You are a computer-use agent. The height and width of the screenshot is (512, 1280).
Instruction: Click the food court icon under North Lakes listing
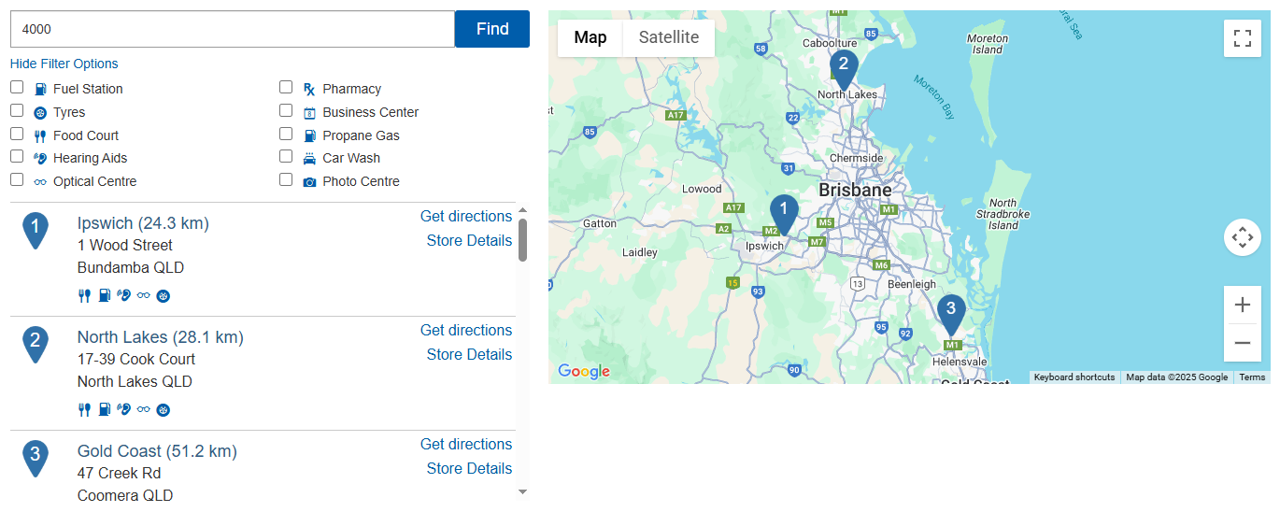point(84,409)
